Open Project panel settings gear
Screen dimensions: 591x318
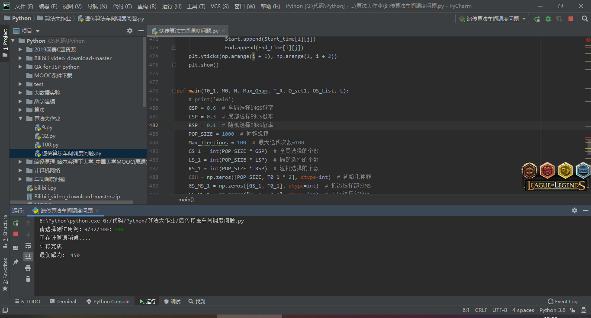(x=130, y=31)
